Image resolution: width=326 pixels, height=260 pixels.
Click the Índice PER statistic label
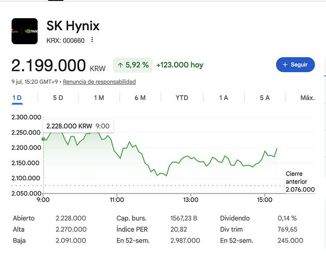point(132,229)
